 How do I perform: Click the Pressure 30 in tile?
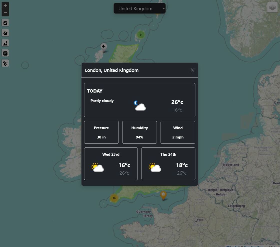point(101,132)
